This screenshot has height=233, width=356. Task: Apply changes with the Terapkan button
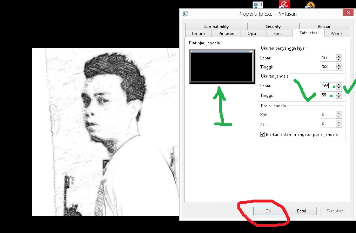click(x=335, y=211)
